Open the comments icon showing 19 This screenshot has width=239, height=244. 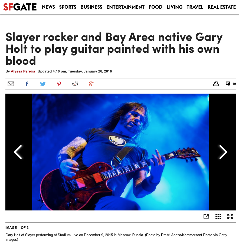coord(231,84)
